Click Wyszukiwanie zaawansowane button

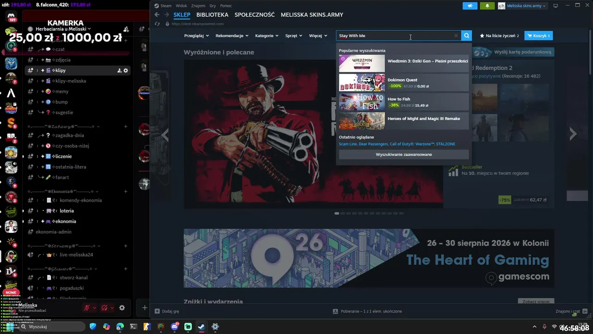404,154
